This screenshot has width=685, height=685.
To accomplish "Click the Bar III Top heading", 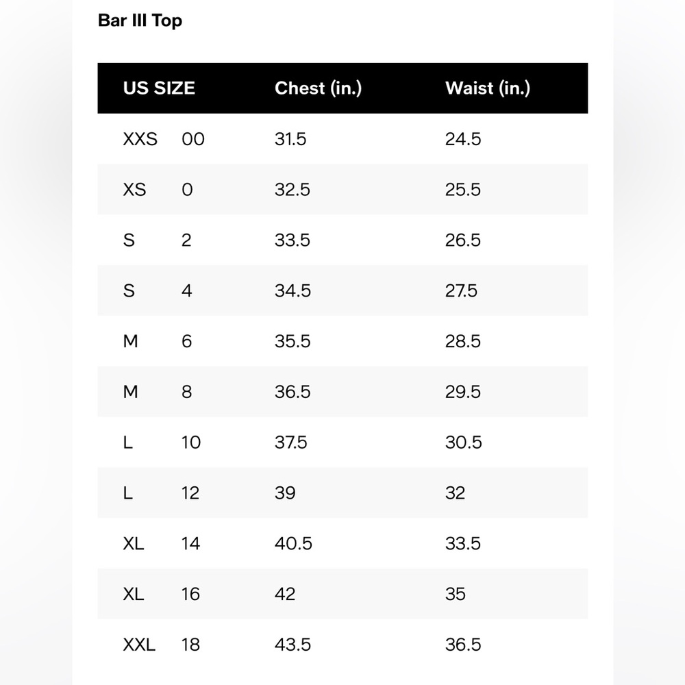I will point(140,21).
